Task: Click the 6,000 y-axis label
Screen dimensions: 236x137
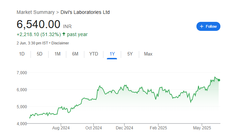Action: 22,90
